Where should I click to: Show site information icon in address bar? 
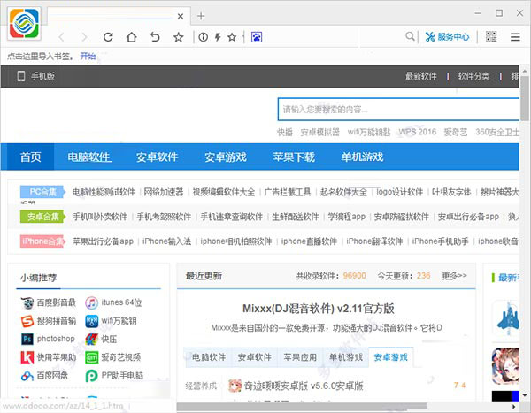click(x=203, y=37)
